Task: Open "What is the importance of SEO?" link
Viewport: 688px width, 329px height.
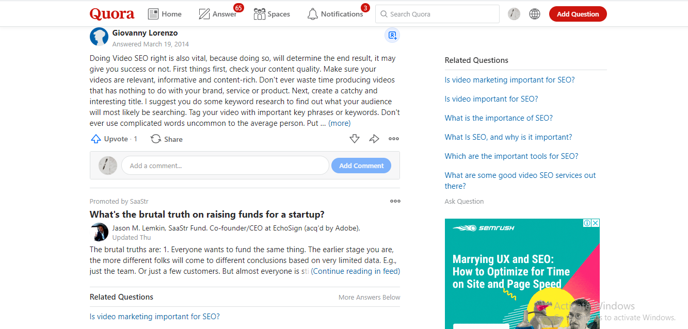Action: pyautogui.click(x=499, y=118)
